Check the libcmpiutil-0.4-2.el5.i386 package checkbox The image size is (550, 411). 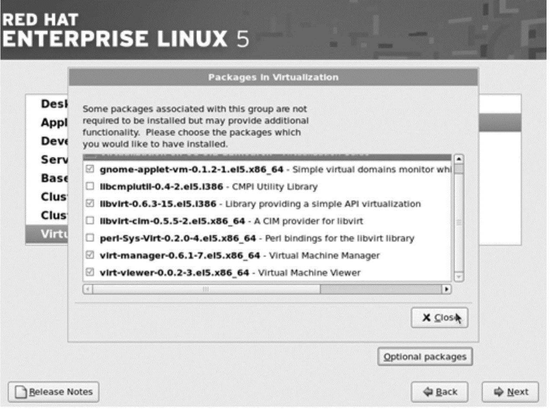click(90, 187)
